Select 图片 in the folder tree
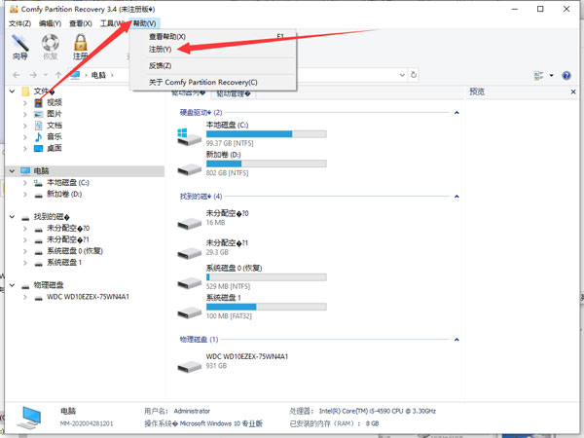This screenshot has width=584, height=438. point(55,114)
